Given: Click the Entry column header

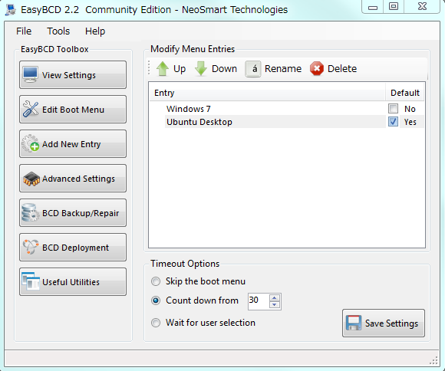Looking at the screenshot, I should (267, 93).
